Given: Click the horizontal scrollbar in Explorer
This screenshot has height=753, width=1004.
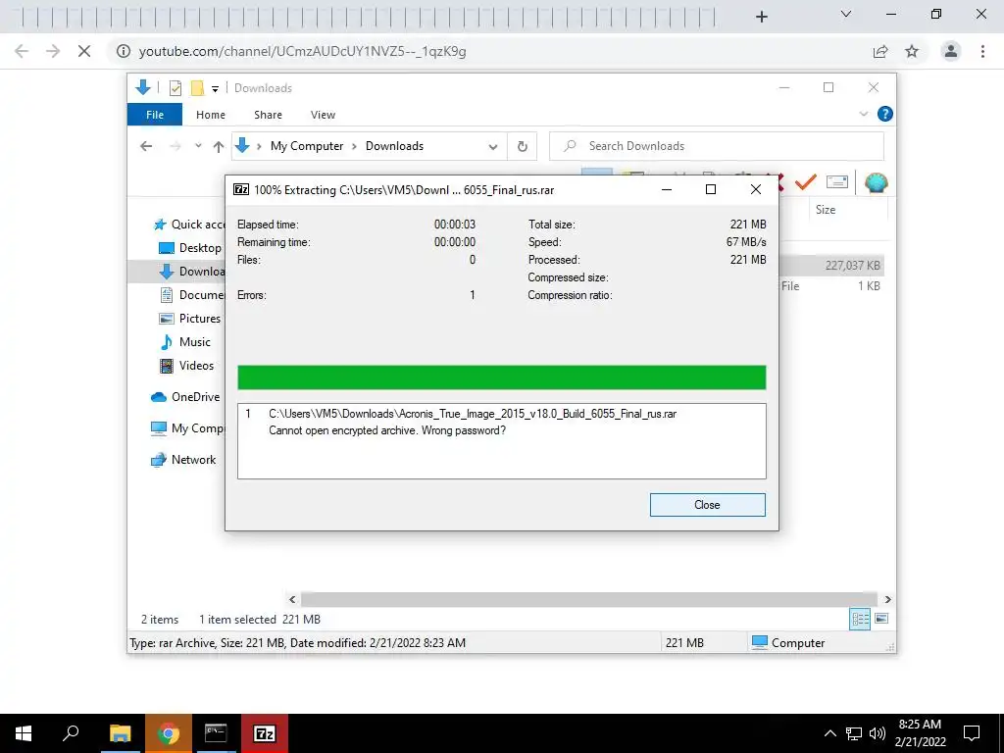Looking at the screenshot, I should tap(588, 599).
